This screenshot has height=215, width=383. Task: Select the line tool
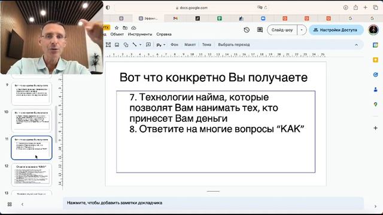pos(135,45)
